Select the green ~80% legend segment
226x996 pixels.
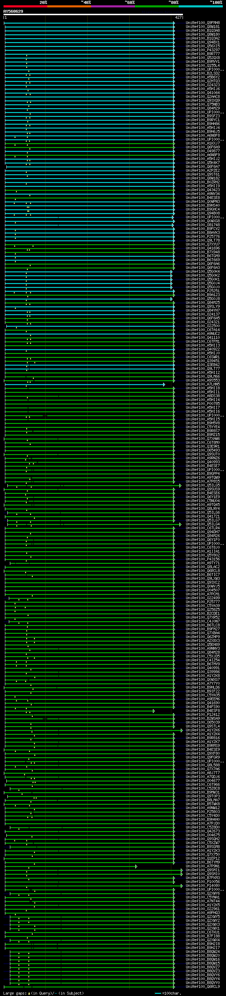(156, 6)
